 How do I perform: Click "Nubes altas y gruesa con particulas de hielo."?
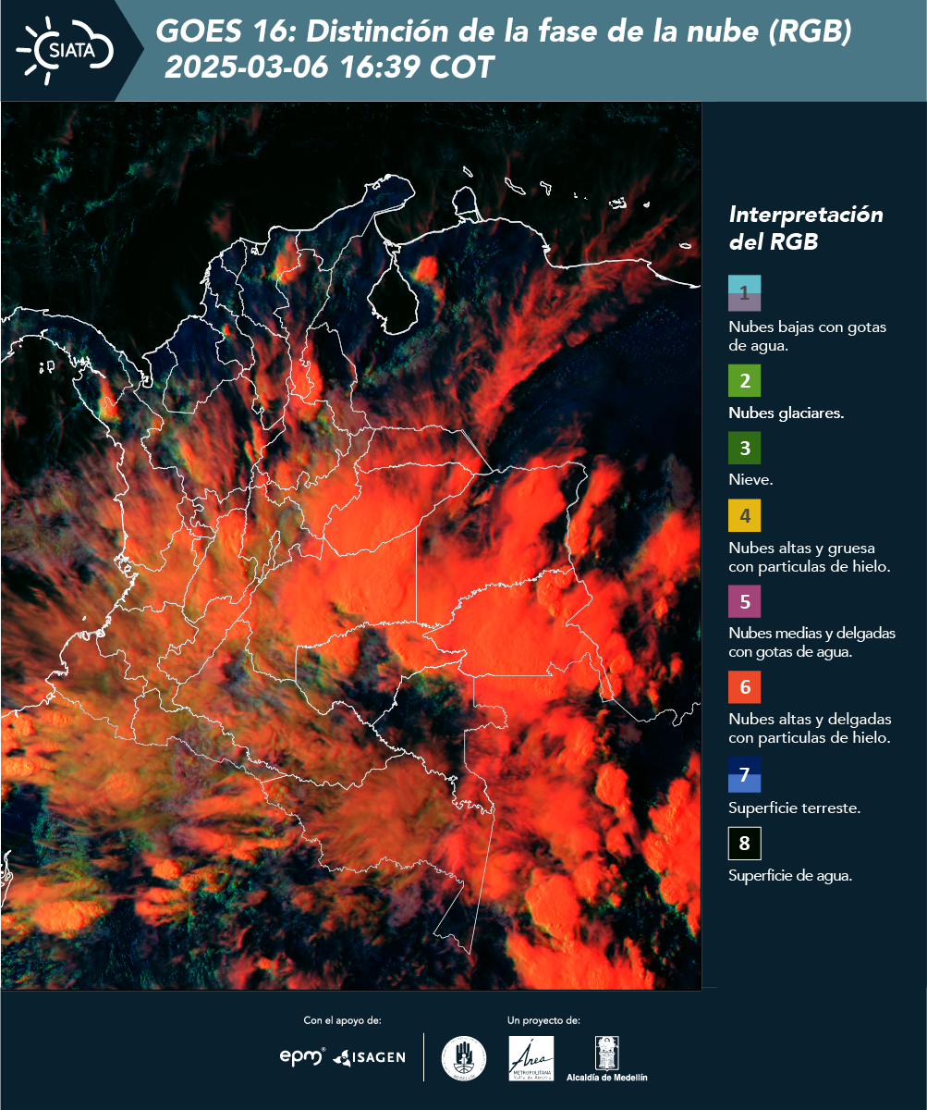click(810, 557)
